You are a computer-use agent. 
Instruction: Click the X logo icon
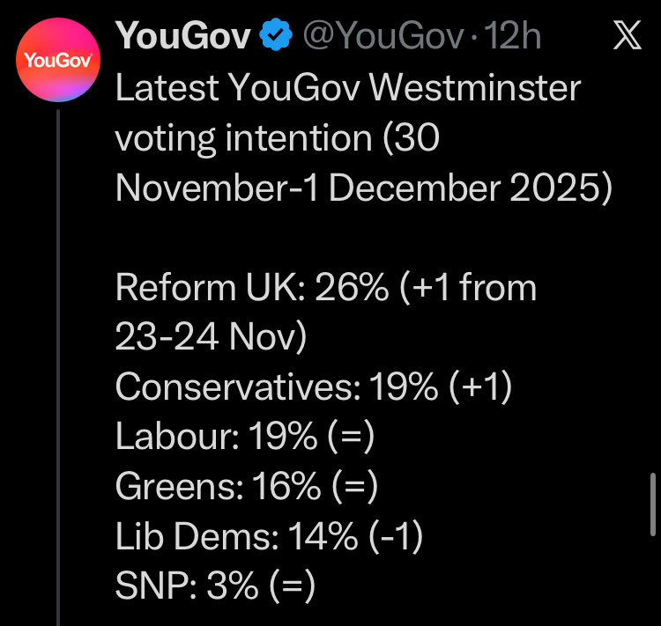(x=627, y=35)
